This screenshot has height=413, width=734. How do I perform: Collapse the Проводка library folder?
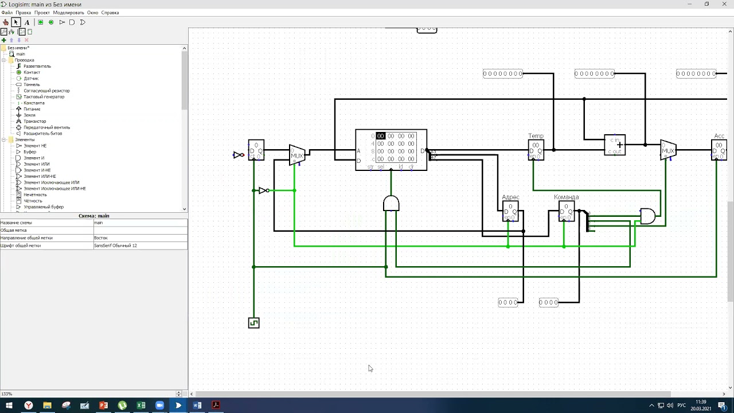tap(3, 60)
